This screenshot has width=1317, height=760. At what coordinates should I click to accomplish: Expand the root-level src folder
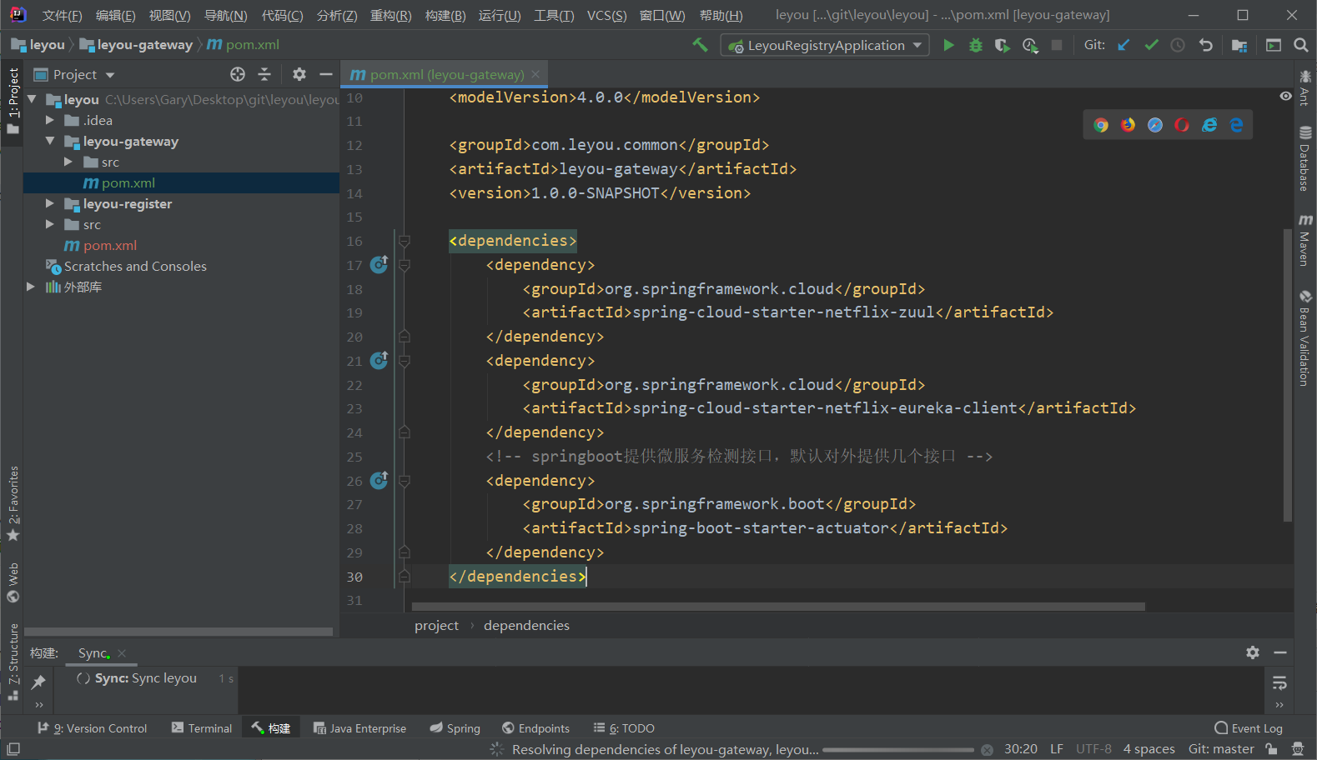pyautogui.click(x=50, y=224)
